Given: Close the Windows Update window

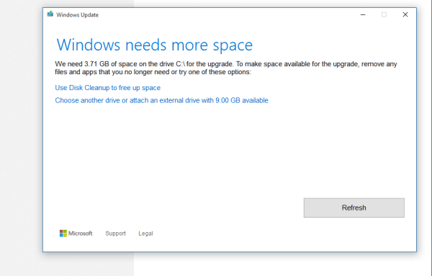Looking at the screenshot, I should pyautogui.click(x=405, y=14).
